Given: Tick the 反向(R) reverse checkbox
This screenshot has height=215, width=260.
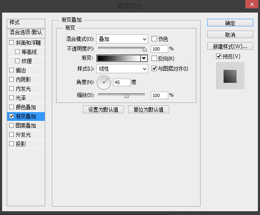Looking at the screenshot, I should (x=154, y=58).
